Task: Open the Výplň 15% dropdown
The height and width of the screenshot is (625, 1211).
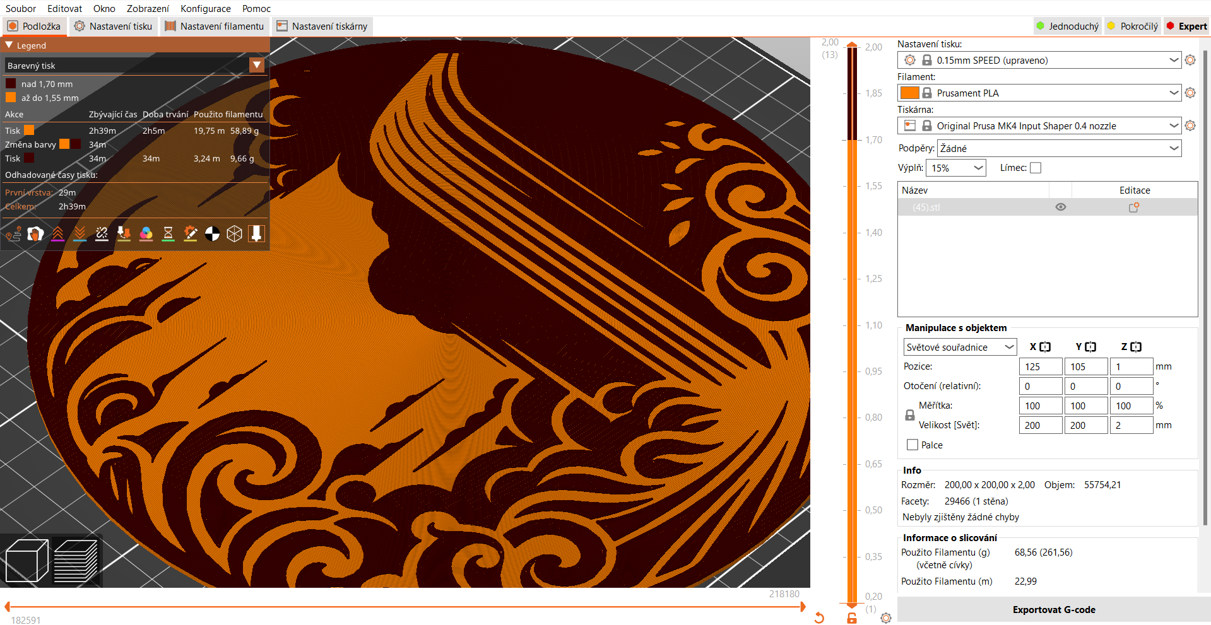Action: coord(955,168)
